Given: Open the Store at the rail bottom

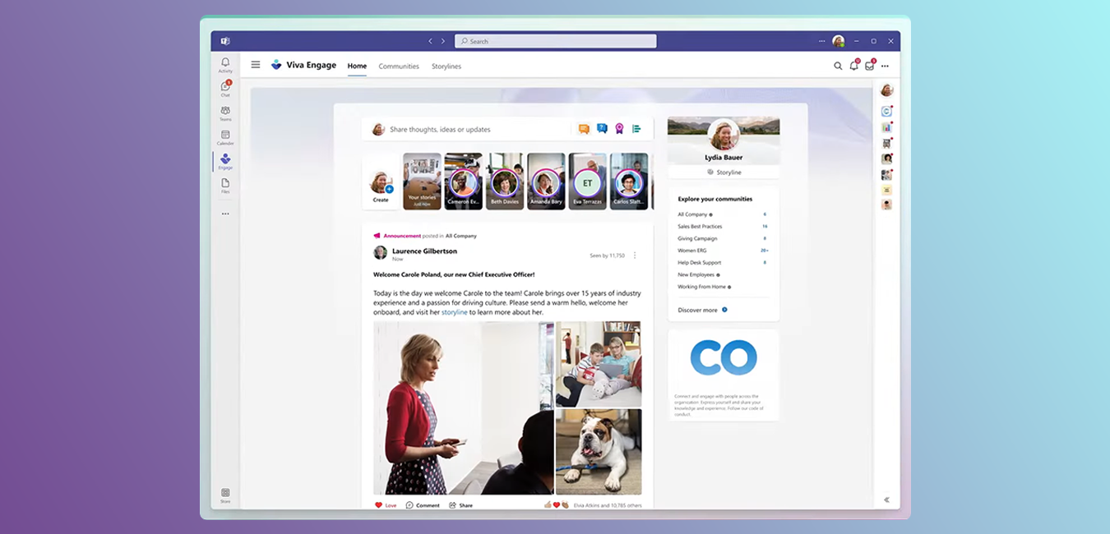Looking at the screenshot, I should click(x=225, y=495).
